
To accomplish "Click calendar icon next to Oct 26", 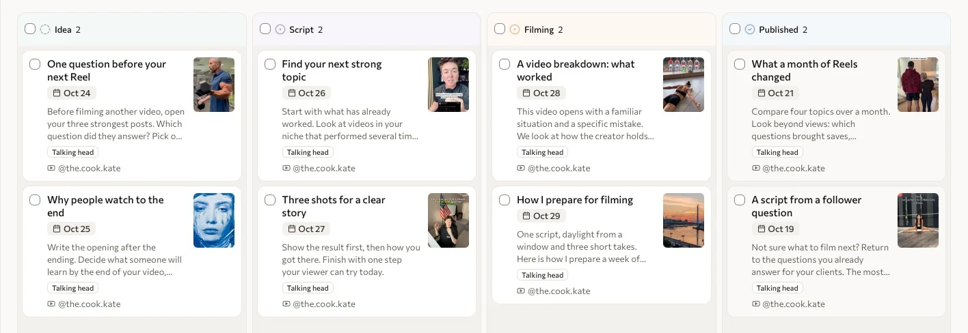I will pos(291,93).
